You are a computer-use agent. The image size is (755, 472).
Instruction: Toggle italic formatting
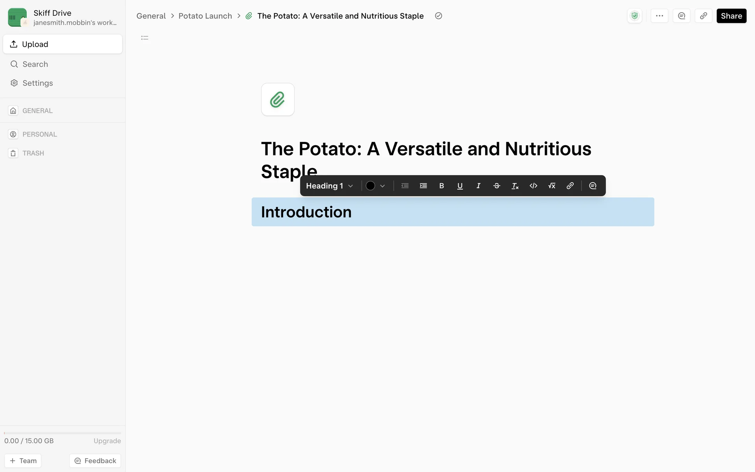point(478,186)
